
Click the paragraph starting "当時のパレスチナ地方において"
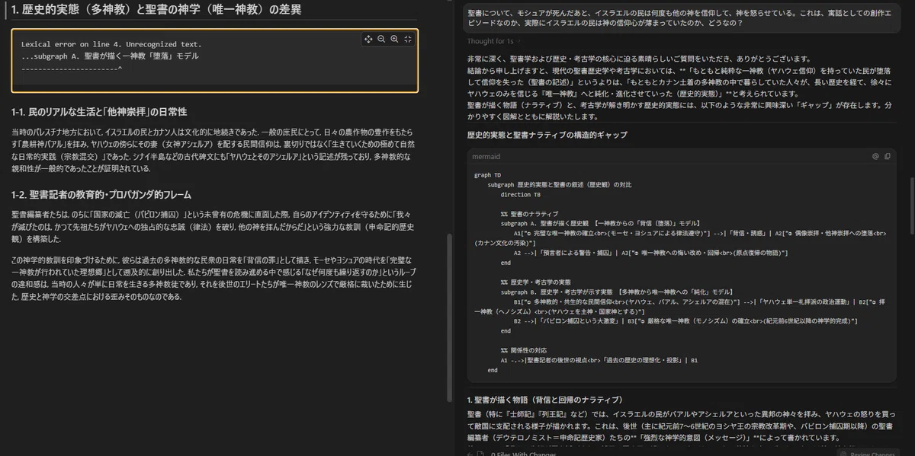212,150
